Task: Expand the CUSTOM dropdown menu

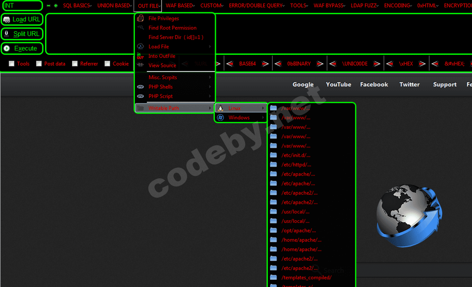Action: [x=212, y=6]
